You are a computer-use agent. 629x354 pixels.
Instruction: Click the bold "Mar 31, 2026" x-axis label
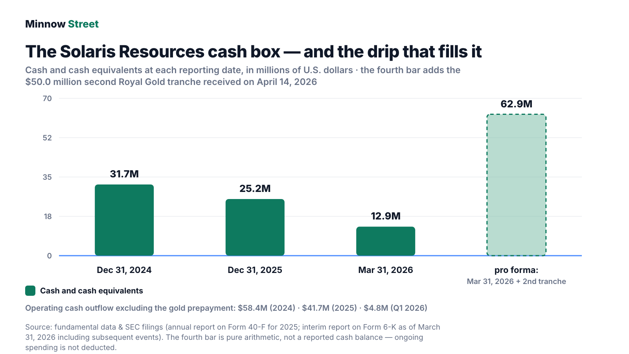(386, 270)
